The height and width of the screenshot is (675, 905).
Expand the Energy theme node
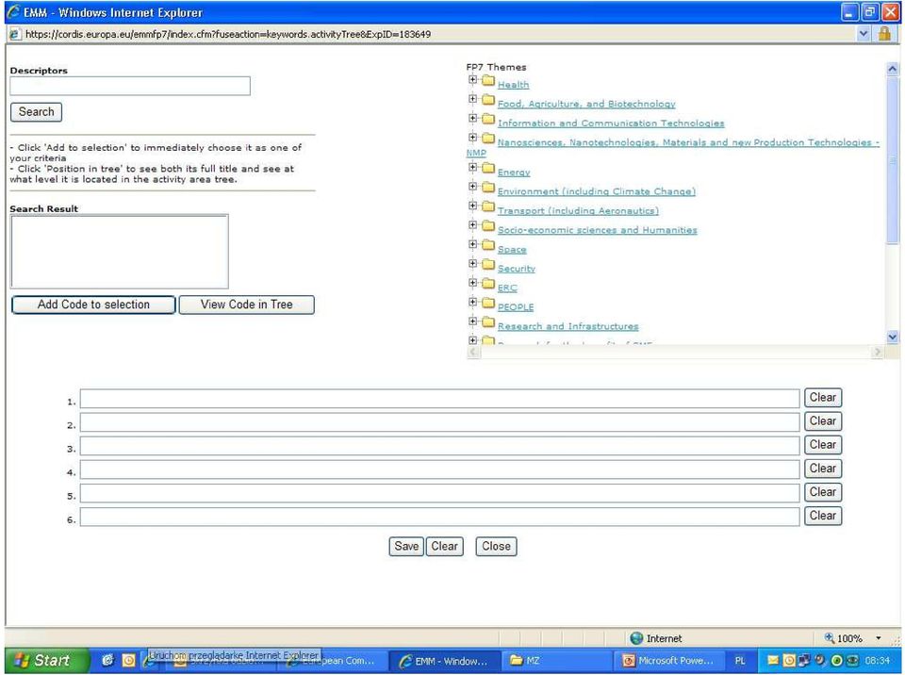tap(472, 168)
